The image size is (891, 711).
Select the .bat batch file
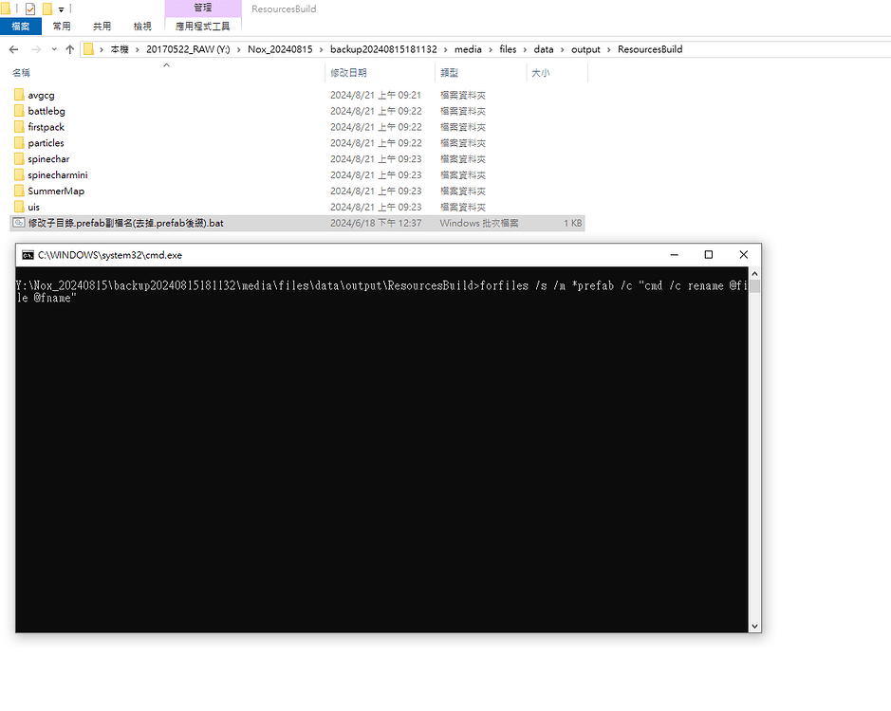125,223
